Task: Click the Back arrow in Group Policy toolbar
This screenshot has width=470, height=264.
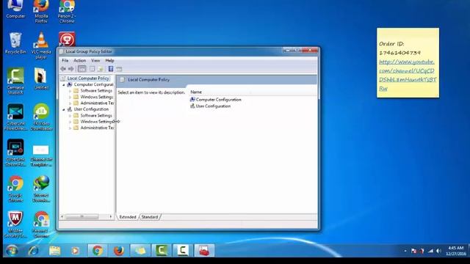Action: pyautogui.click(x=63, y=69)
